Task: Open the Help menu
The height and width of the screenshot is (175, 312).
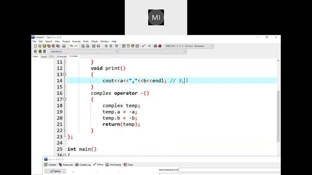Action: click(x=114, y=41)
